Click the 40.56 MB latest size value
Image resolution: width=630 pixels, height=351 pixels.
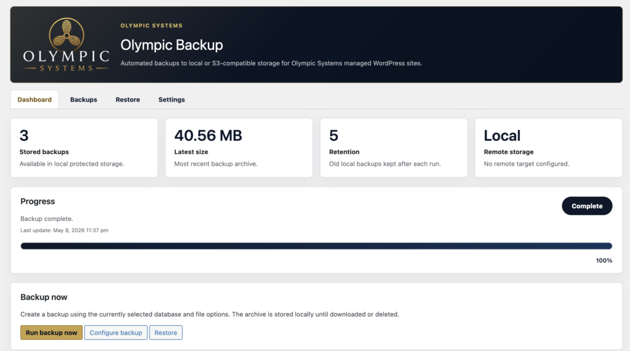208,135
